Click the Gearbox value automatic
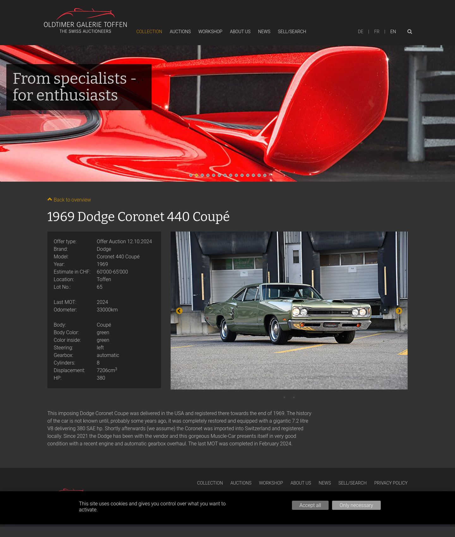Image resolution: width=455 pixels, height=537 pixels. 108,355
